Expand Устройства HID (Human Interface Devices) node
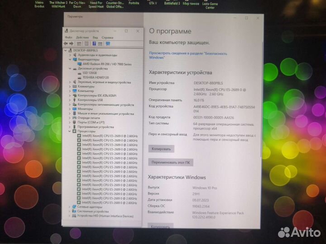 click(x=69, y=216)
